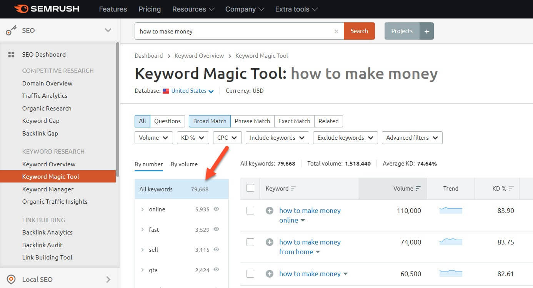533x288 pixels.
Task: Open the Exclude keywords dropdown
Action: pyautogui.click(x=345, y=138)
